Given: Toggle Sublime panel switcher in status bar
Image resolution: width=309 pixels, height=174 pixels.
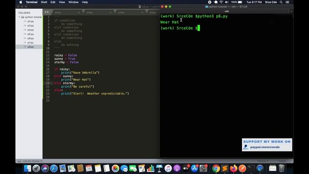Looking at the screenshot, I should pos(19,161).
